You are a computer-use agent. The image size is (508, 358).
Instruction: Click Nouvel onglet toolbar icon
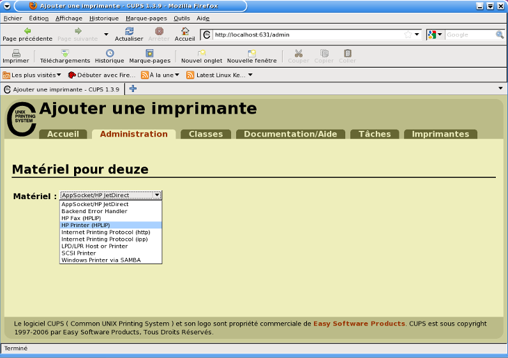coord(202,53)
